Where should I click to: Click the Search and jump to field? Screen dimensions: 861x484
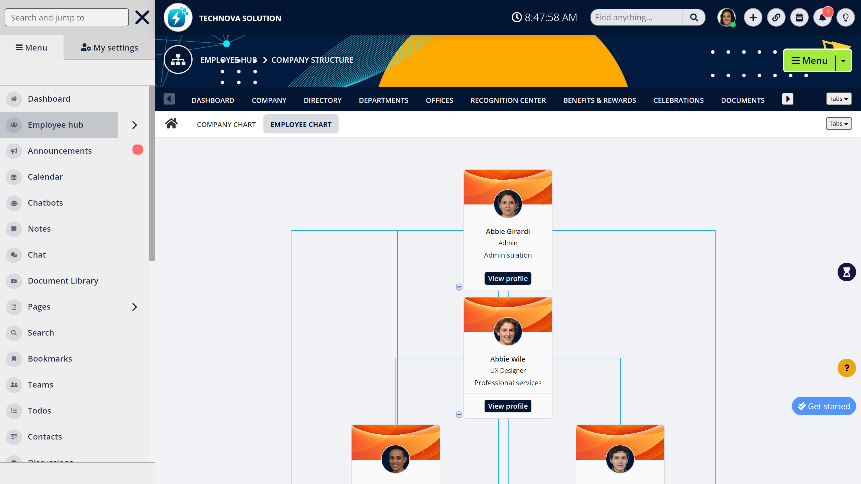point(66,17)
